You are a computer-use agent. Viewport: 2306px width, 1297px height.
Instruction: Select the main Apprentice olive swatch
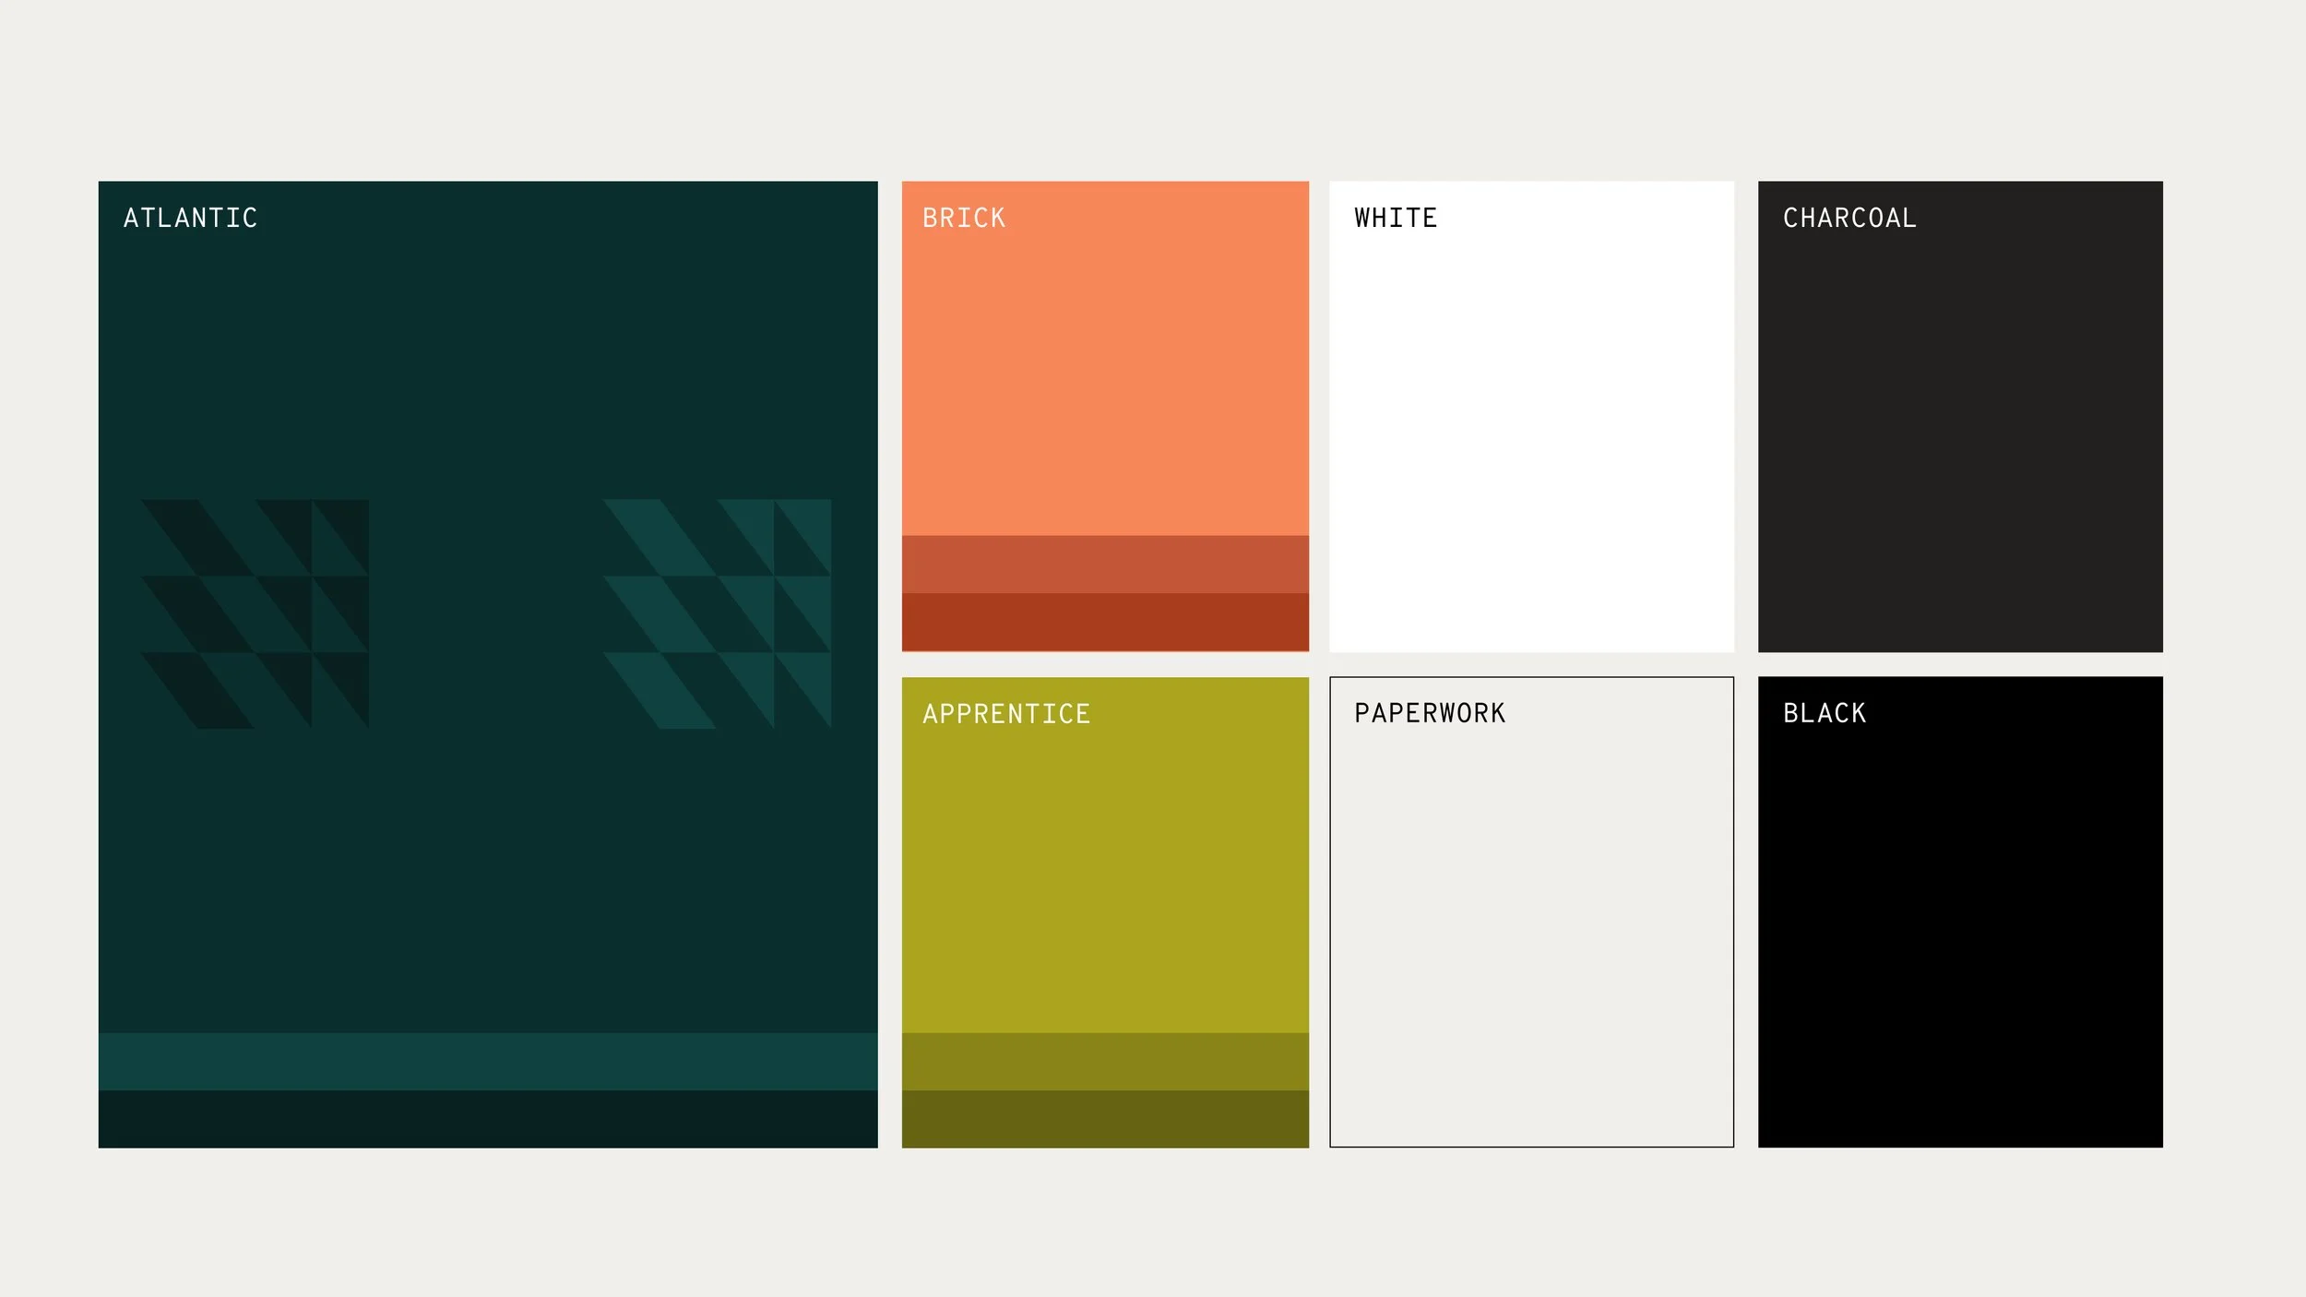[1105, 855]
